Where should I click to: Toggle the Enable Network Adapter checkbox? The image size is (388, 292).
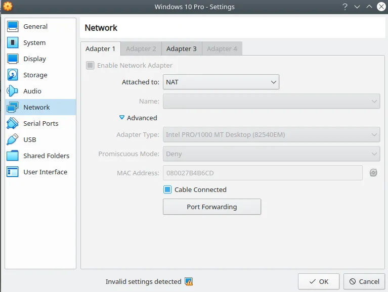90,65
